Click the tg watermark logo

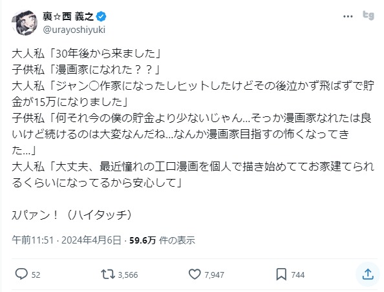(x=368, y=16)
